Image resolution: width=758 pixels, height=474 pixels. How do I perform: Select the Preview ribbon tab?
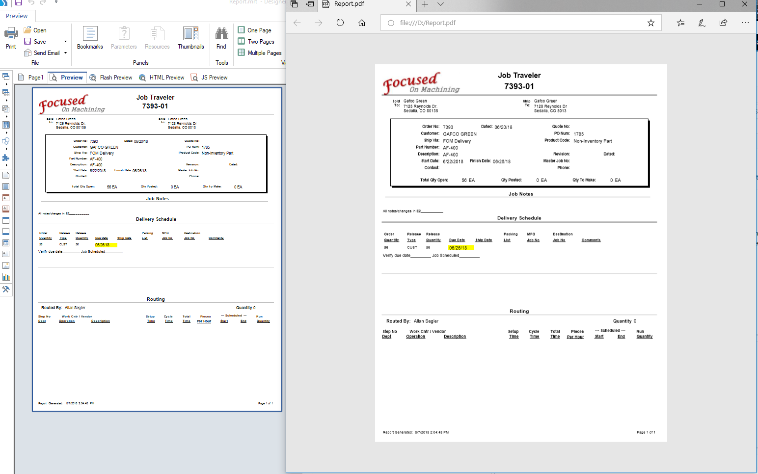tap(17, 16)
